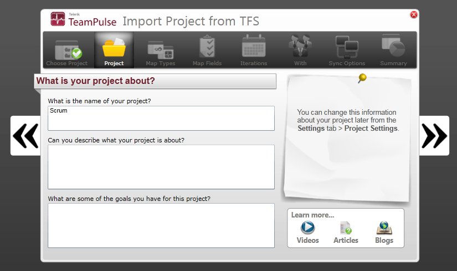Go to the Sync Options step
This screenshot has width=457, height=271.
[347, 50]
